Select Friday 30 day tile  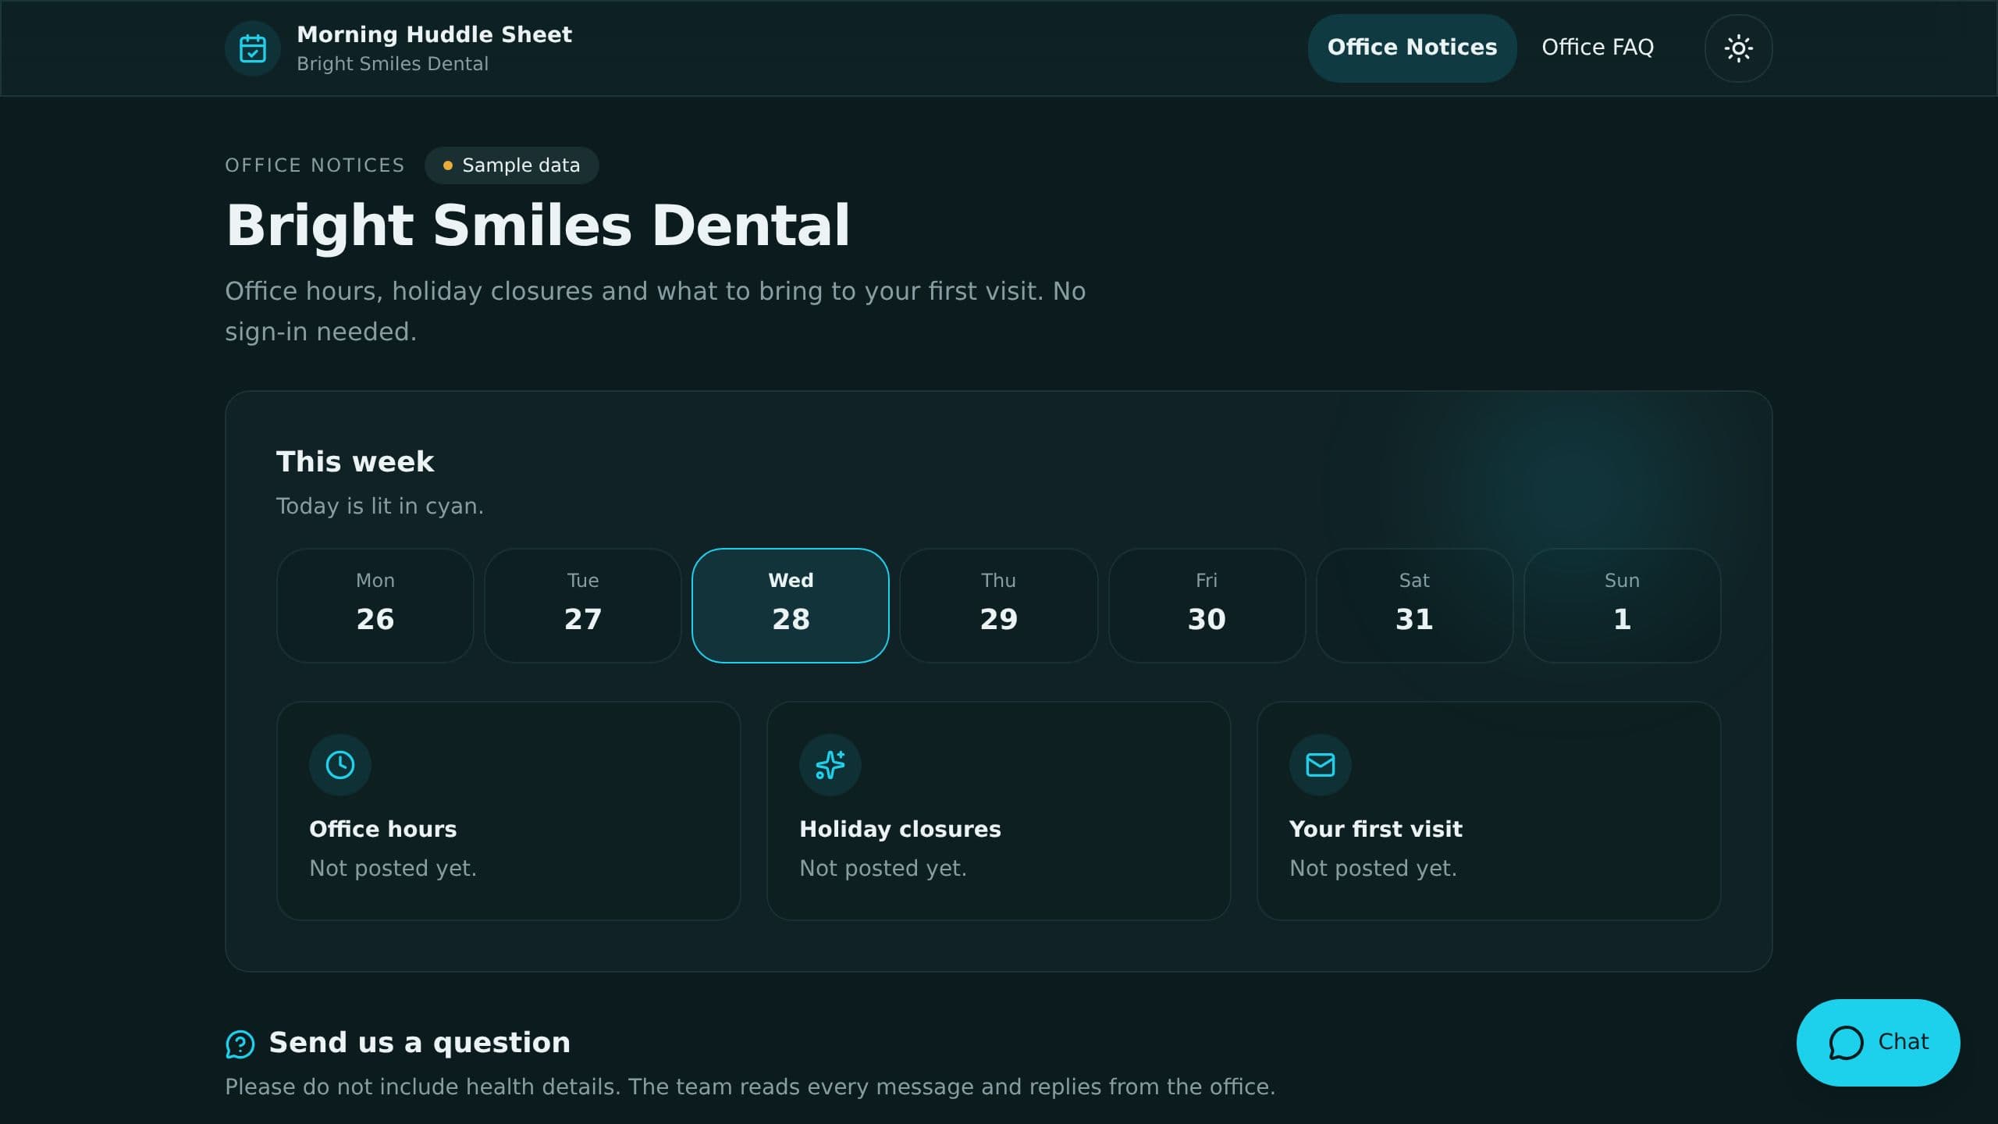click(x=1207, y=606)
